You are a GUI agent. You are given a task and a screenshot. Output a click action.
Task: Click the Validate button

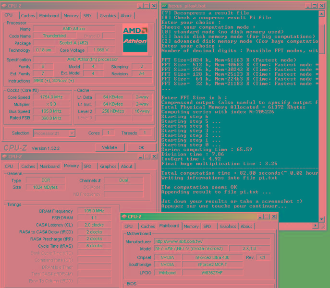[x=110, y=148]
